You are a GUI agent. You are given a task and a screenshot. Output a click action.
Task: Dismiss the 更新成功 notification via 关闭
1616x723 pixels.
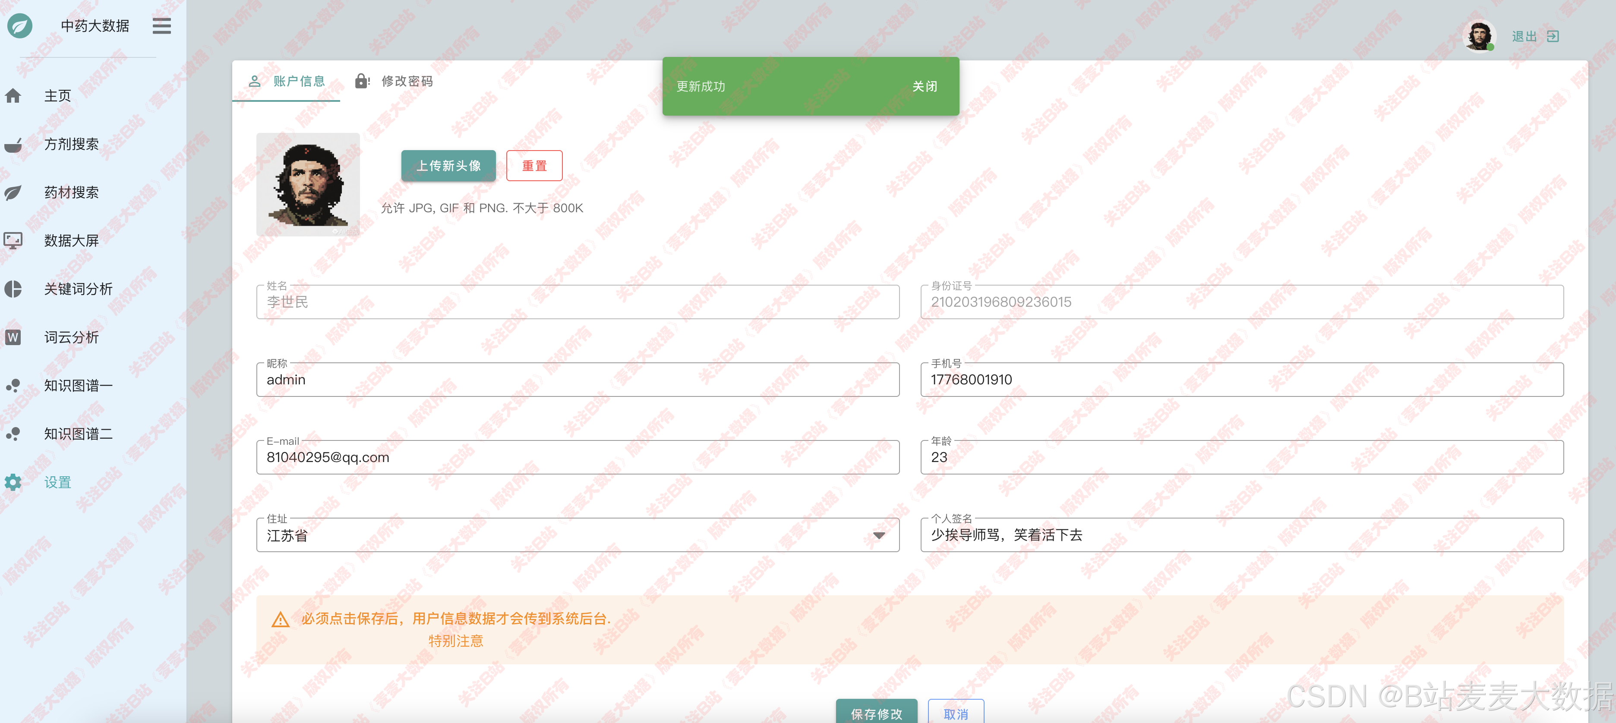925,87
